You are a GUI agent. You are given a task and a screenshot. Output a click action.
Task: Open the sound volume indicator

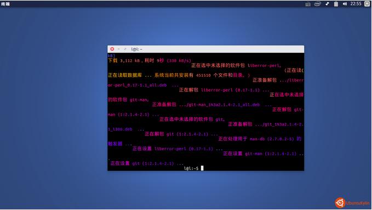click(345, 4)
